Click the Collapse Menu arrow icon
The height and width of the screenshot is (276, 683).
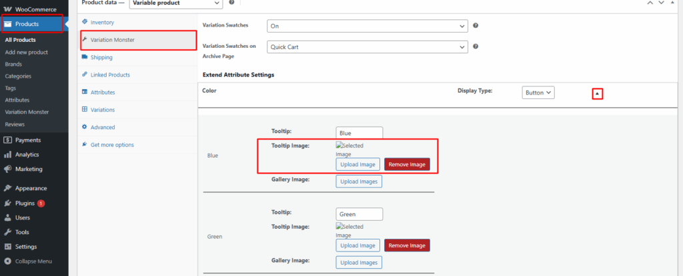coord(7,261)
